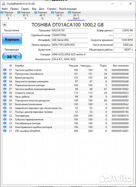Click status icon for attribute C1
This screenshot has width=136, height=187.
click(x=5, y=112)
